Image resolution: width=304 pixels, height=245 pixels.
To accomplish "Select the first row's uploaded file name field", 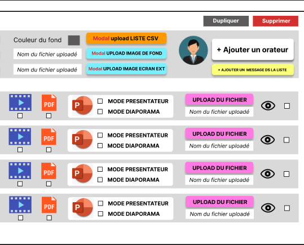I will pyautogui.click(x=219, y=112).
